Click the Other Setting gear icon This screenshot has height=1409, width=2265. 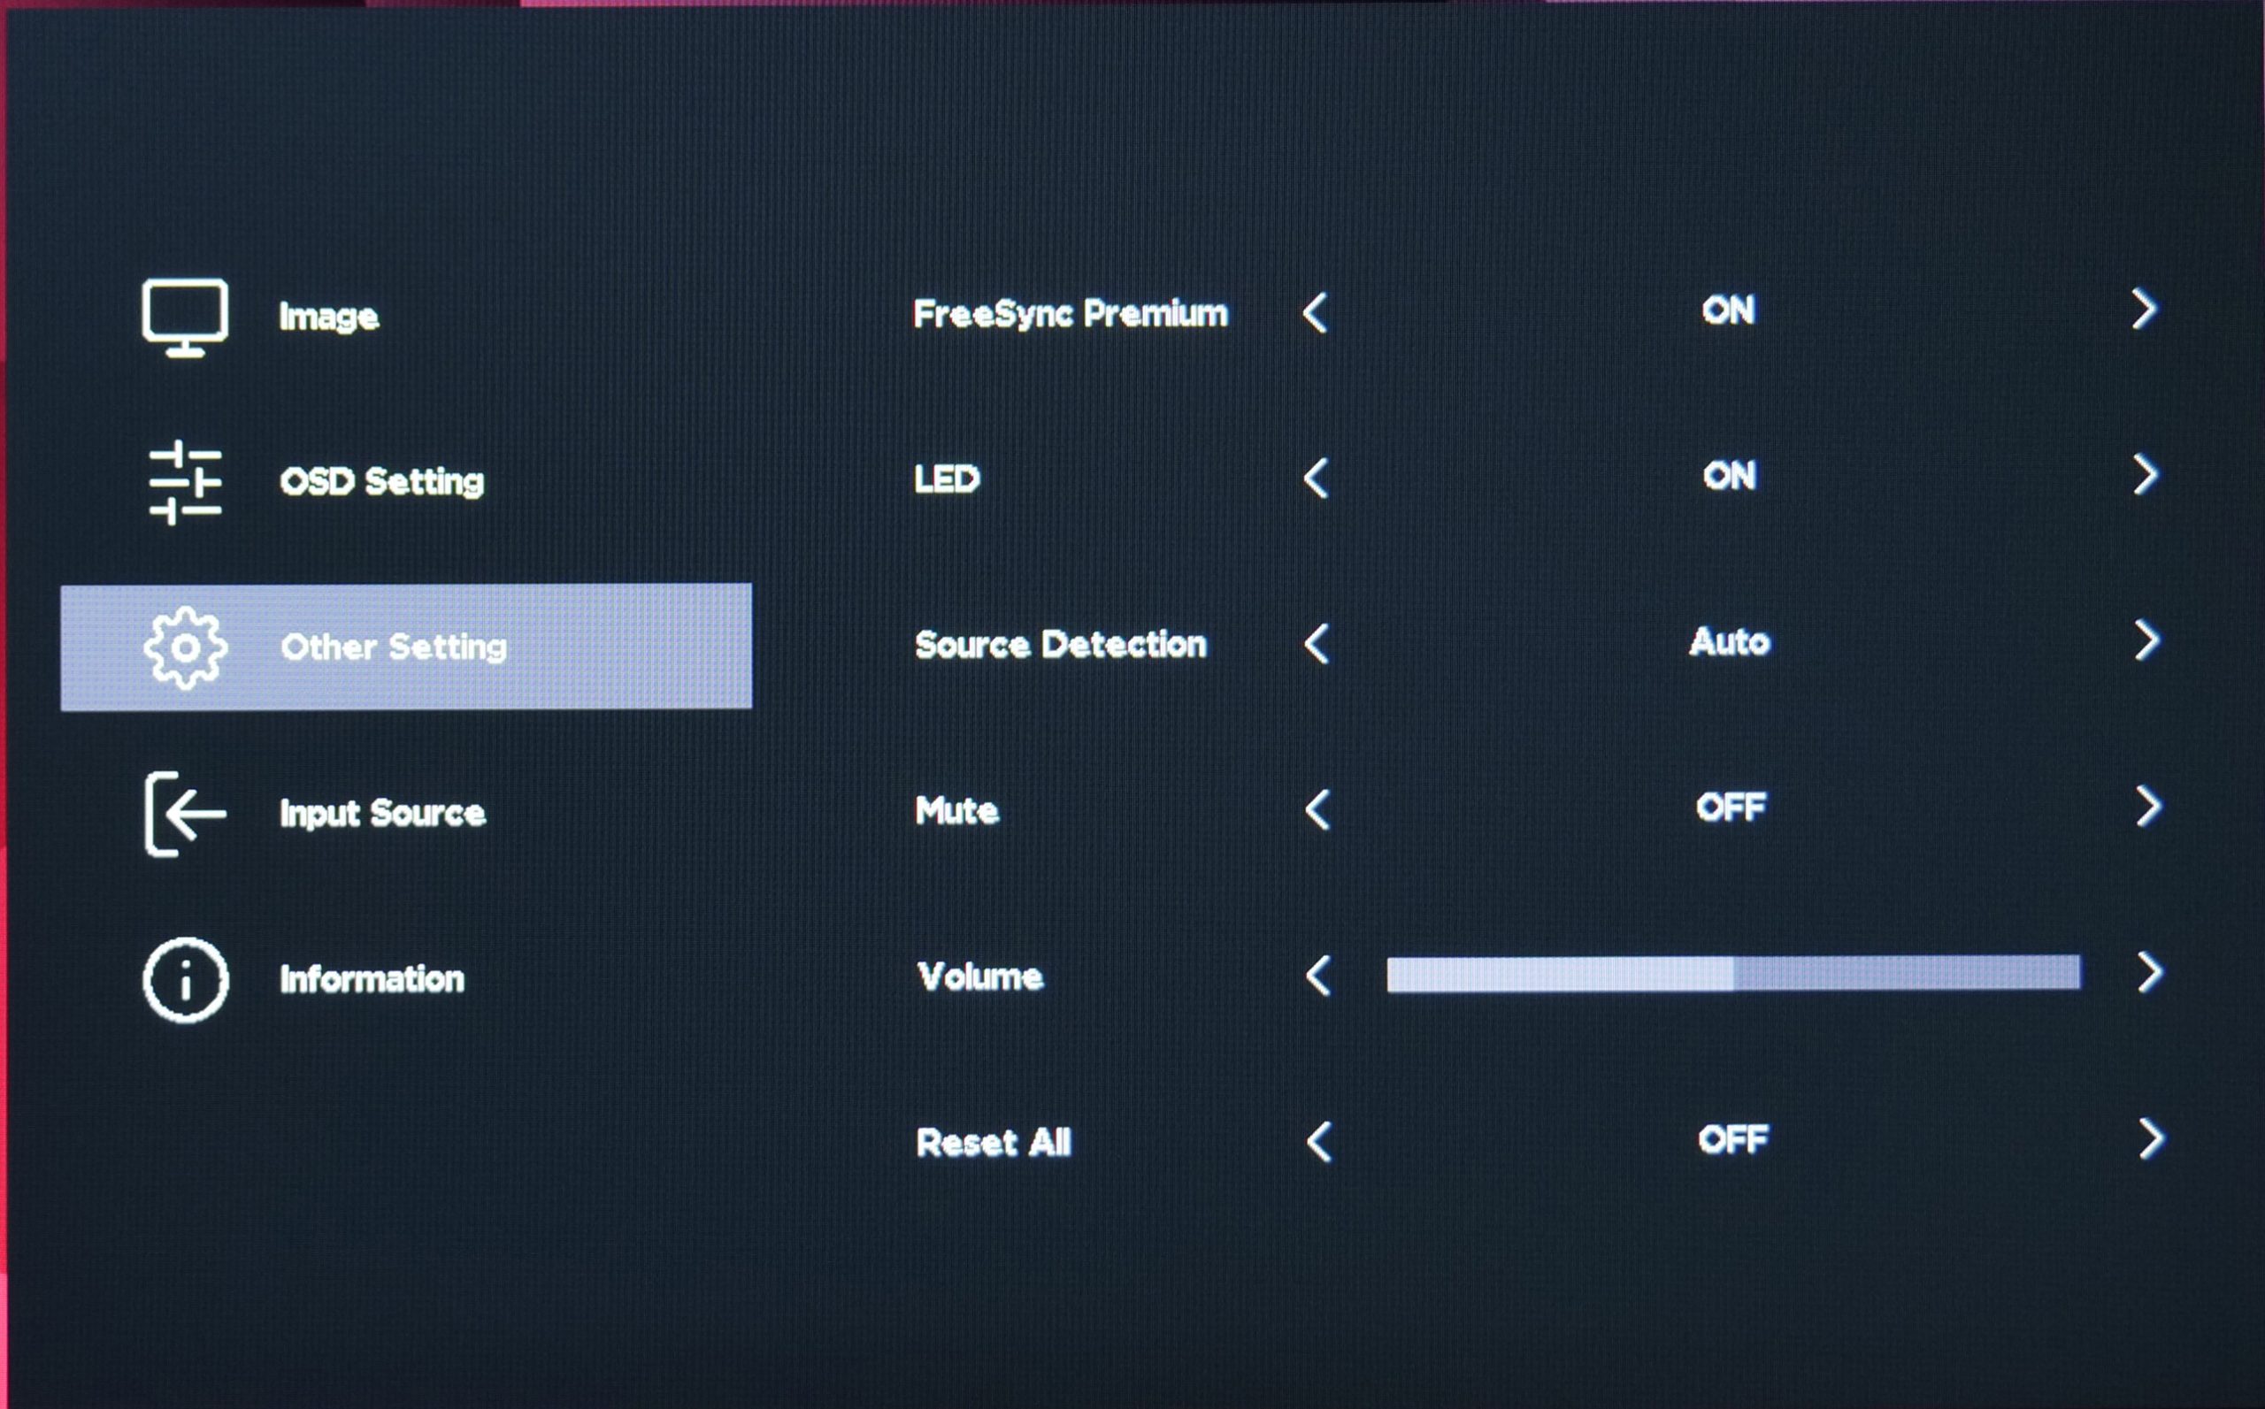pyautogui.click(x=186, y=647)
